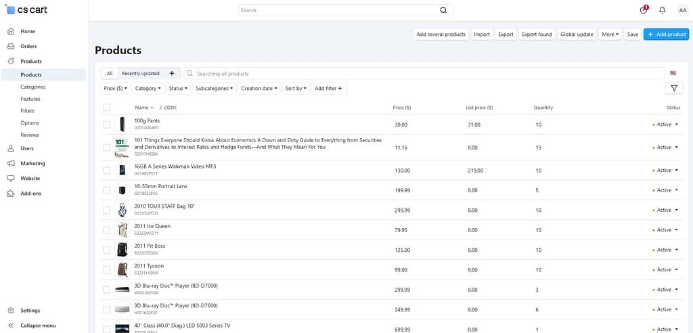693x333 pixels.
Task: Open 2010 TOUR STAFF Bag thumbnail
Action: pyautogui.click(x=122, y=210)
